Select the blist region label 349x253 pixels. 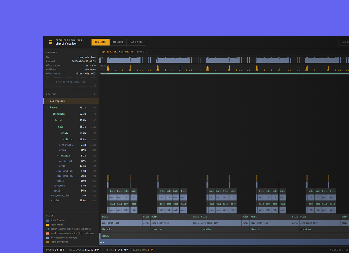(59, 120)
